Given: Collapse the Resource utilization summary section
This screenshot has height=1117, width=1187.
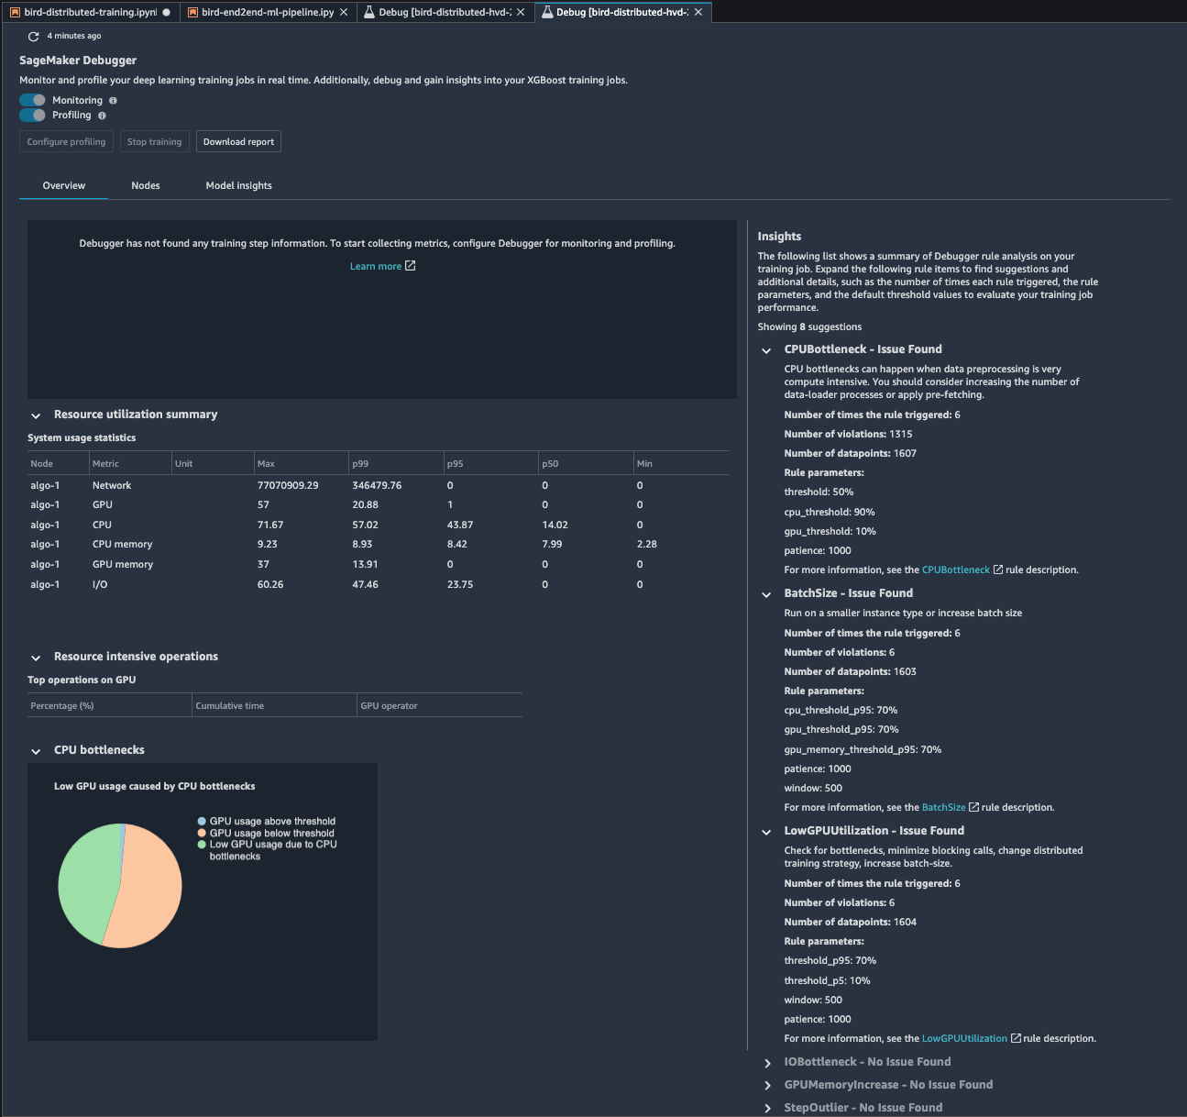Looking at the screenshot, I should 36,415.
